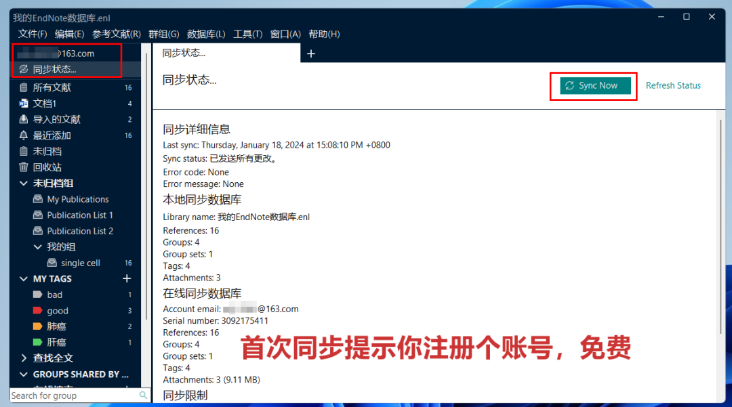Select the single cell group

coord(75,263)
